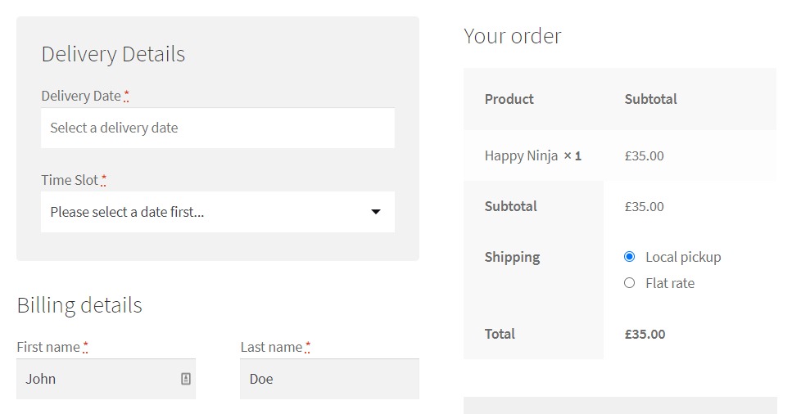The image size is (792, 414).
Task: Focus the Last name field containing Doe
Action: 329,379
